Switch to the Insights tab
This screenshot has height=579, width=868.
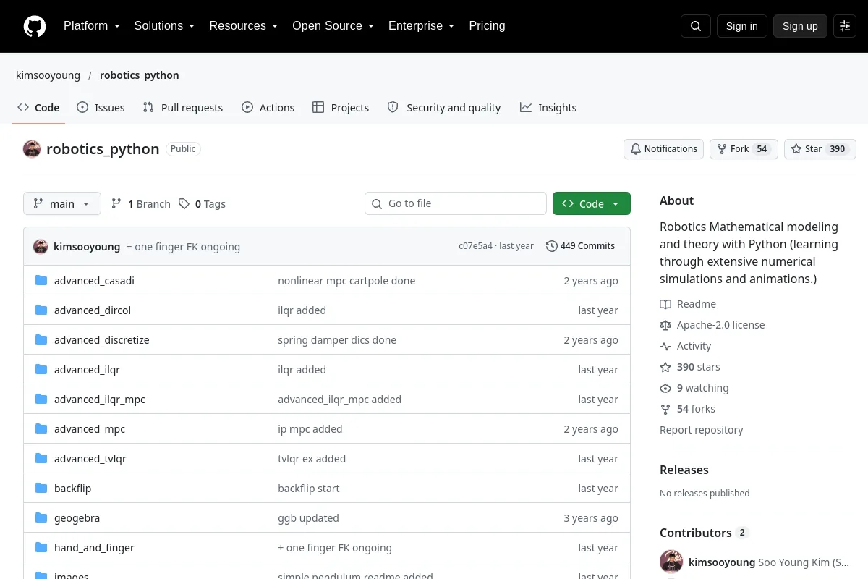pos(548,108)
